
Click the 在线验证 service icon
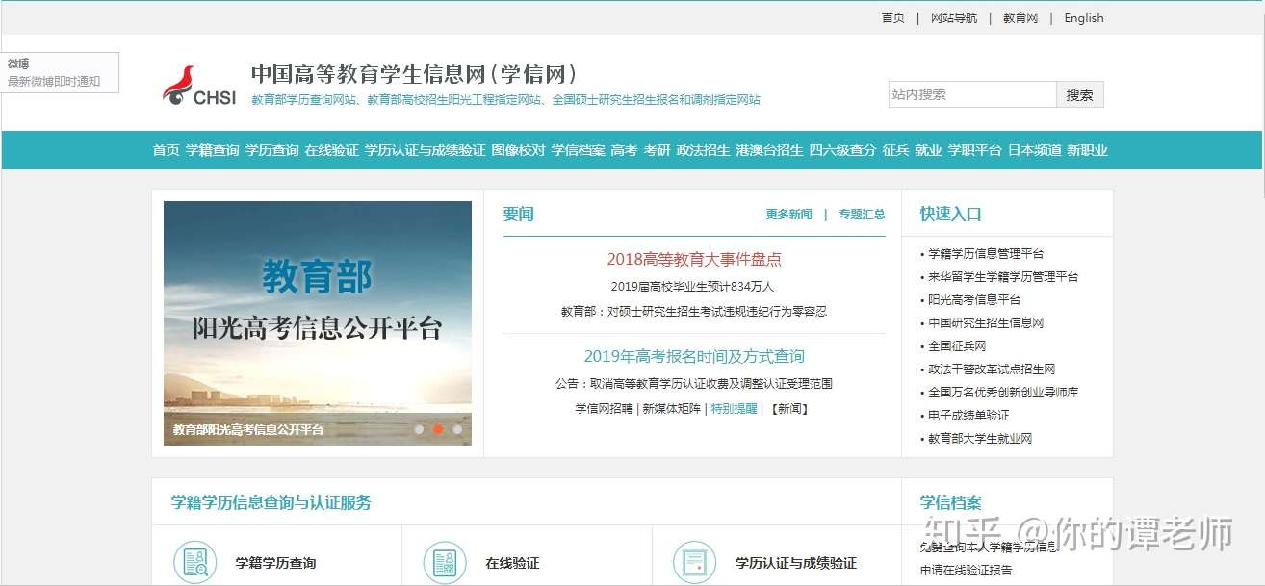(x=444, y=559)
